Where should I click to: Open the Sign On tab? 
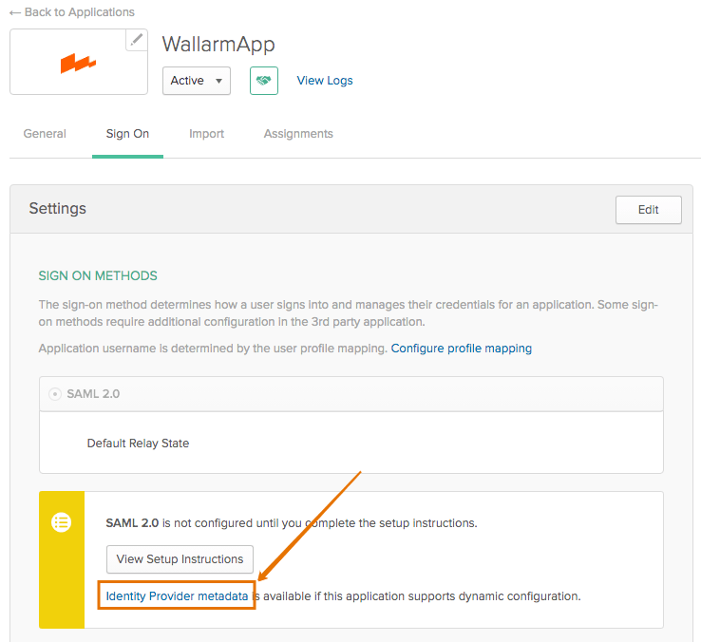pyautogui.click(x=127, y=134)
